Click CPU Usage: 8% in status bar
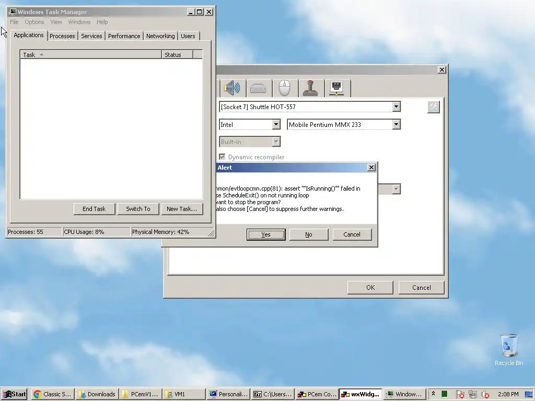535x401 pixels. pyautogui.click(x=96, y=232)
